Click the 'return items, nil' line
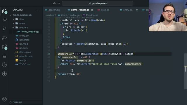Image resolution: width=187 pixels, height=105 pixels. click(69, 74)
